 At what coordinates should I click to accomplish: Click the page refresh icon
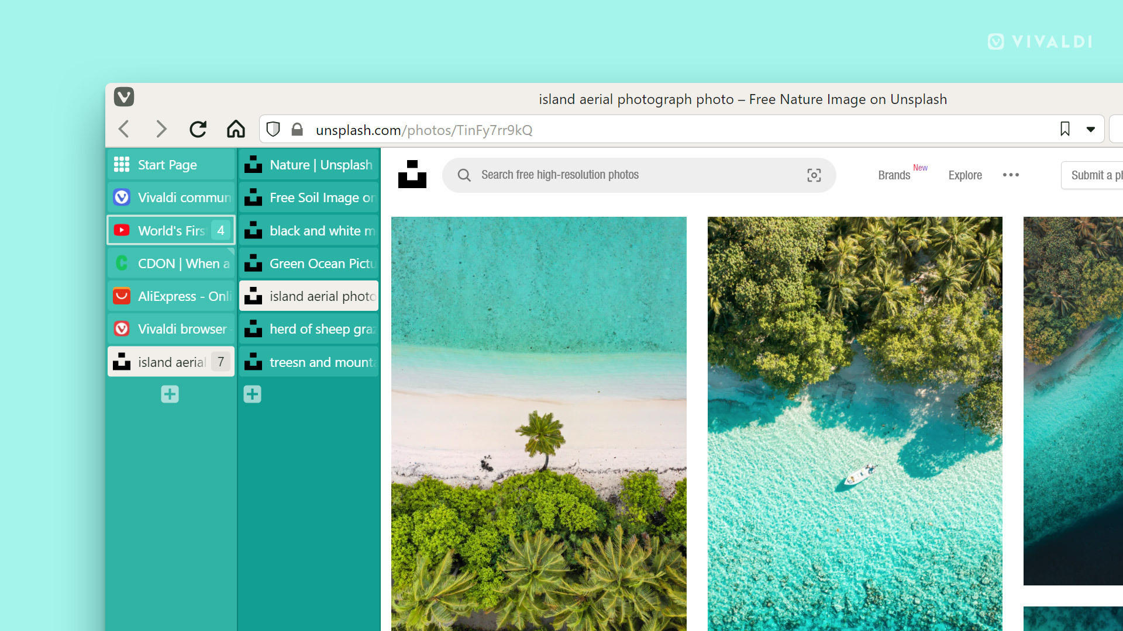coord(198,129)
